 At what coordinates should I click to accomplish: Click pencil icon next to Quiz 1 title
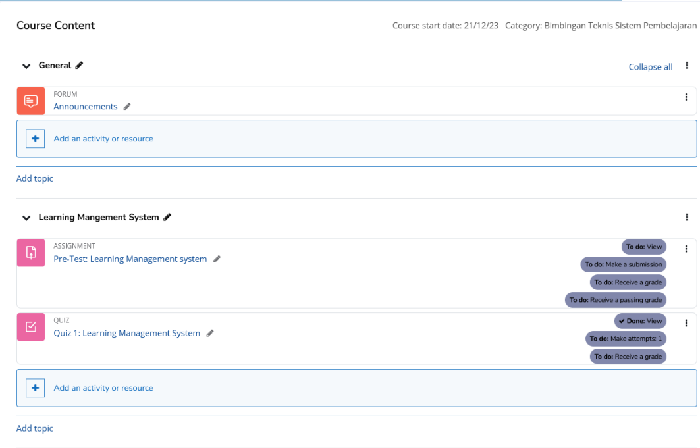(x=210, y=334)
